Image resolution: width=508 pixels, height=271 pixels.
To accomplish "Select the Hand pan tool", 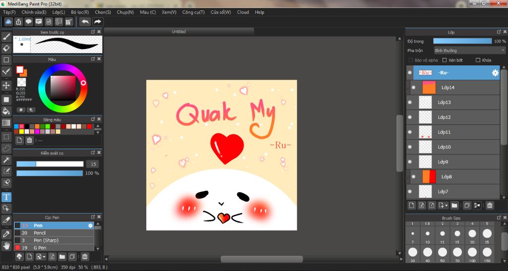I will tap(6, 245).
